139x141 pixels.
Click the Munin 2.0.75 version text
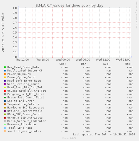(69, 138)
